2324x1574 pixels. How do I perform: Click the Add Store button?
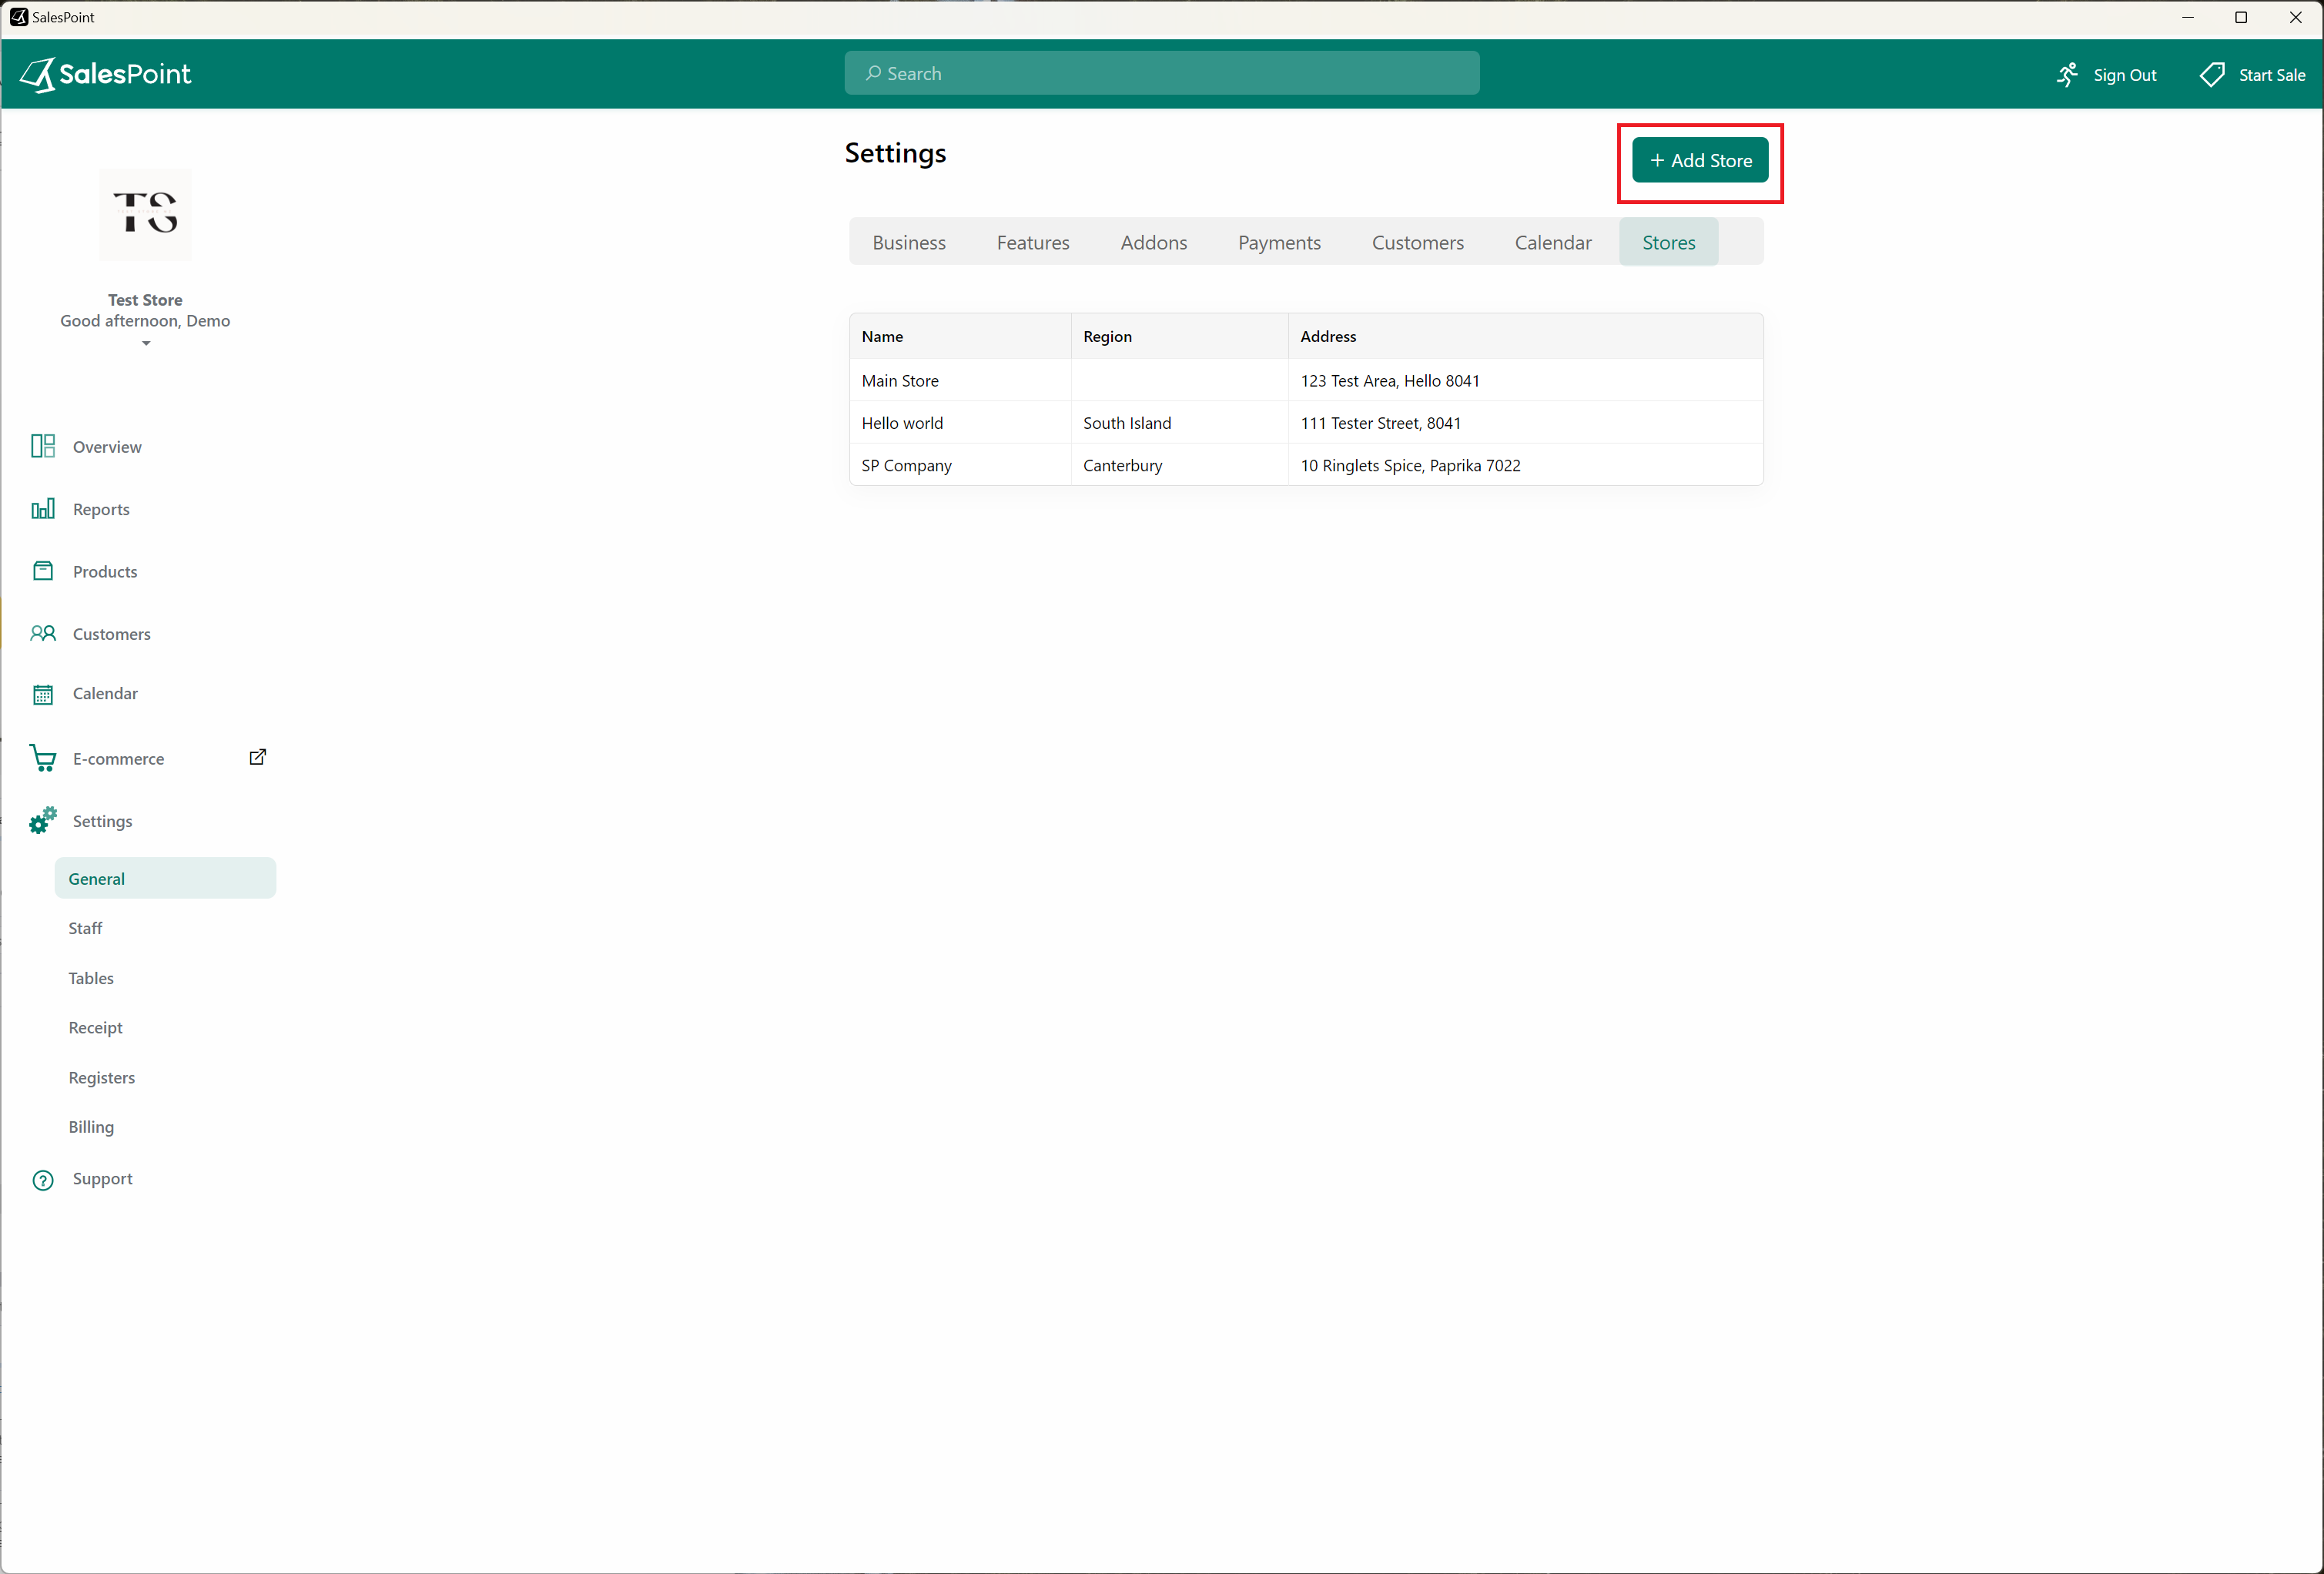[1699, 161]
